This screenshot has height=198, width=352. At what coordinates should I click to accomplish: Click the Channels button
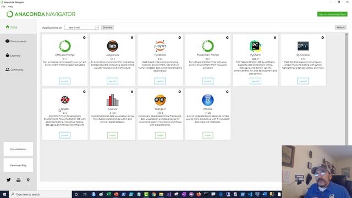(x=107, y=28)
